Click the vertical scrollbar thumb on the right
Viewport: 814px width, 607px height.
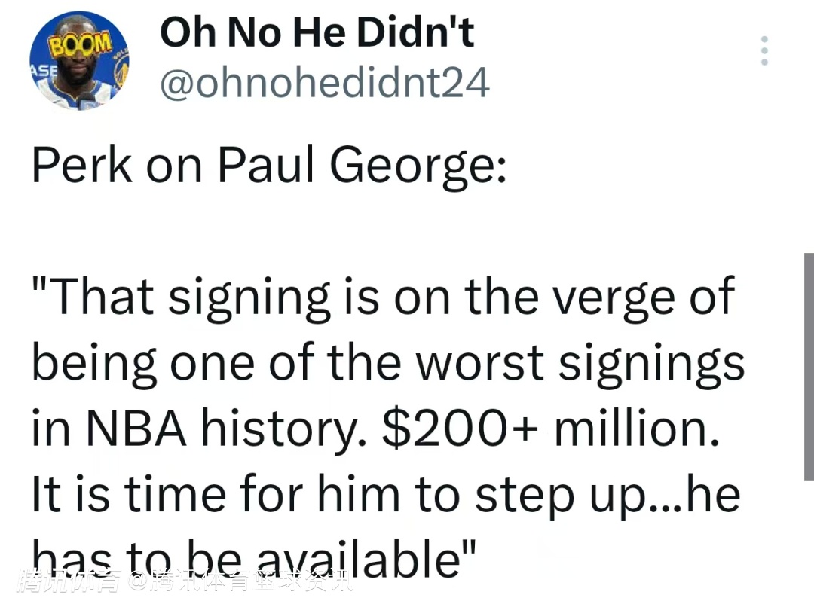coord(809,367)
